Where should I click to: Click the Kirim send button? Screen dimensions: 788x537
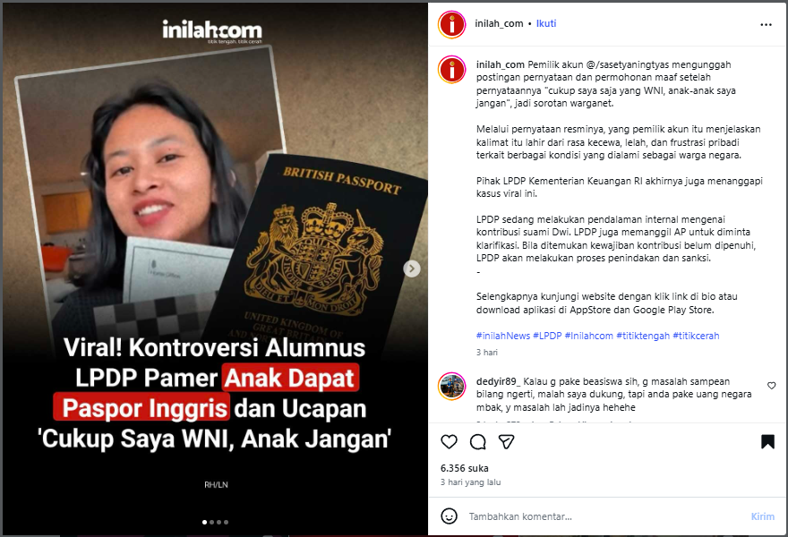[x=762, y=516]
